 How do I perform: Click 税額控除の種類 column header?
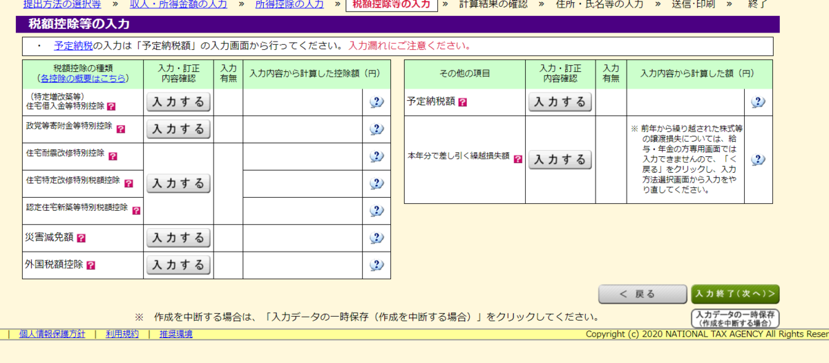(83, 68)
